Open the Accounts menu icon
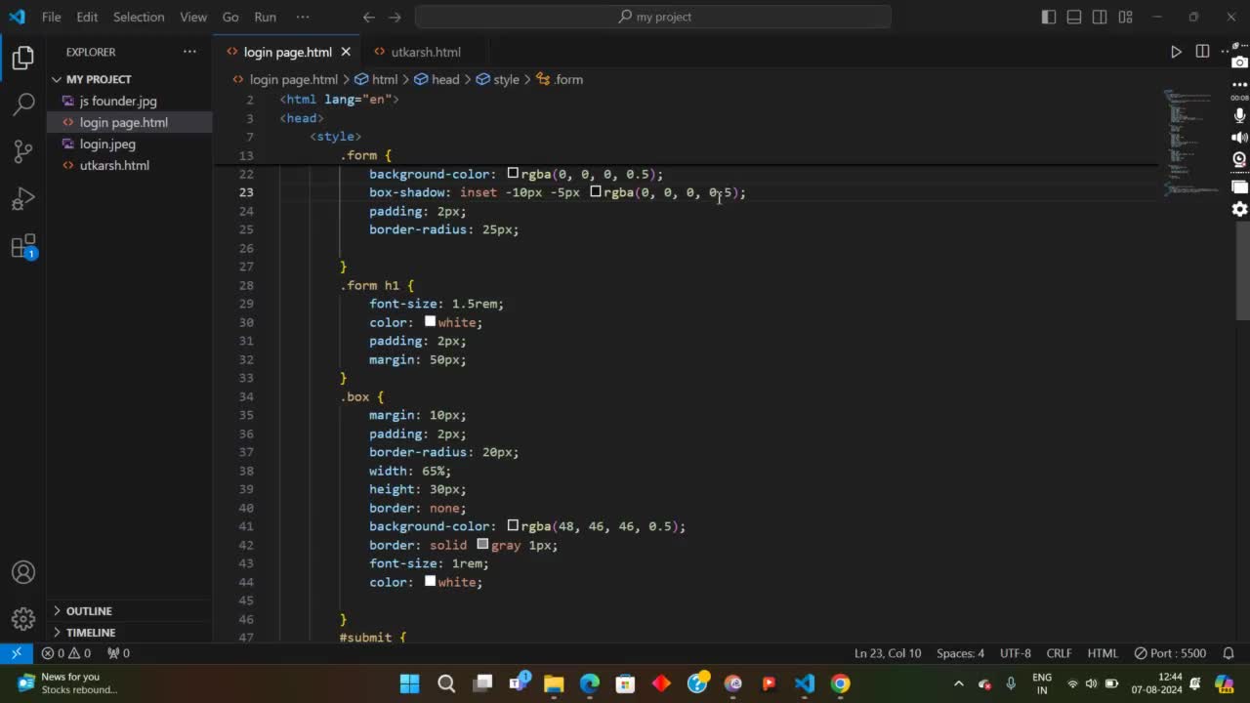The height and width of the screenshot is (703, 1250). tap(23, 572)
